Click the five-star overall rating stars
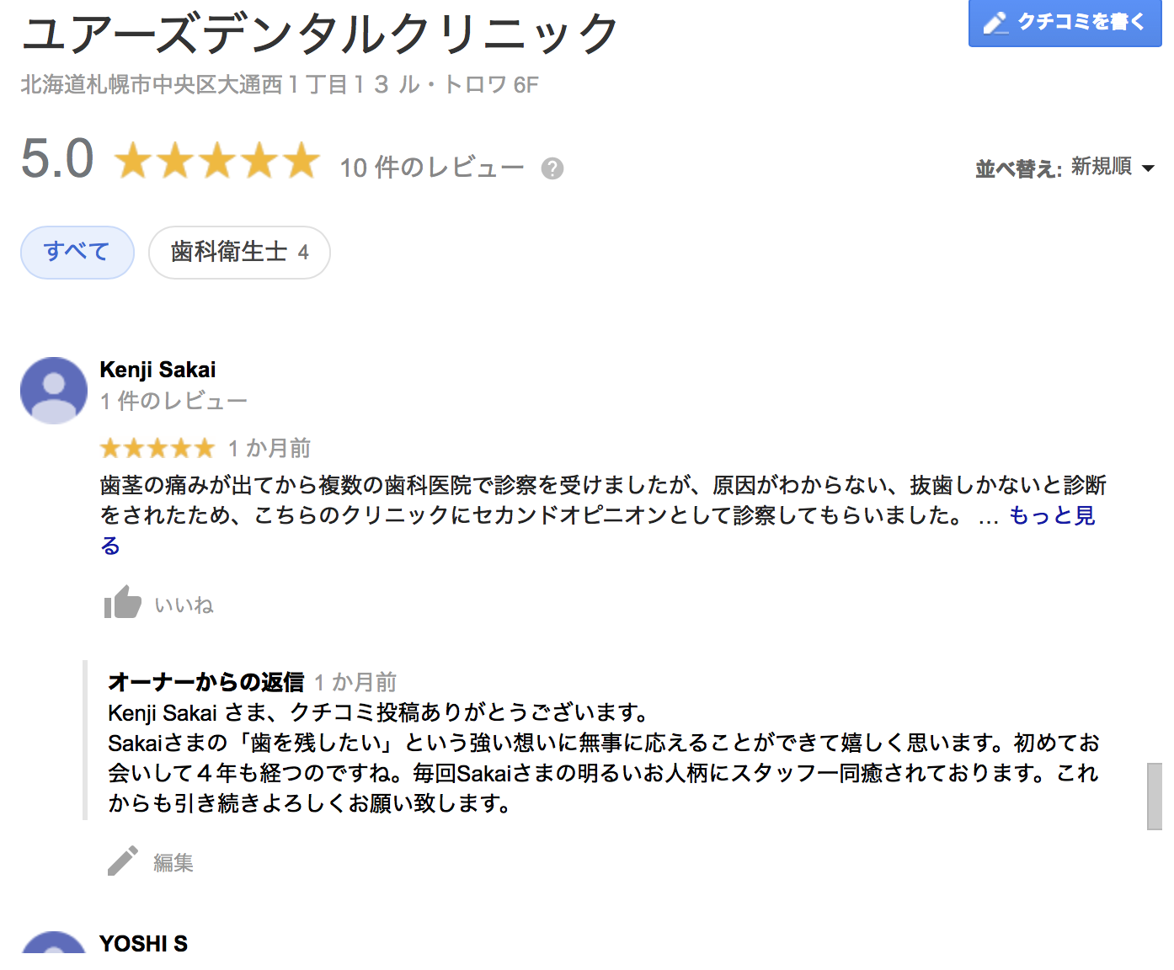 217,160
